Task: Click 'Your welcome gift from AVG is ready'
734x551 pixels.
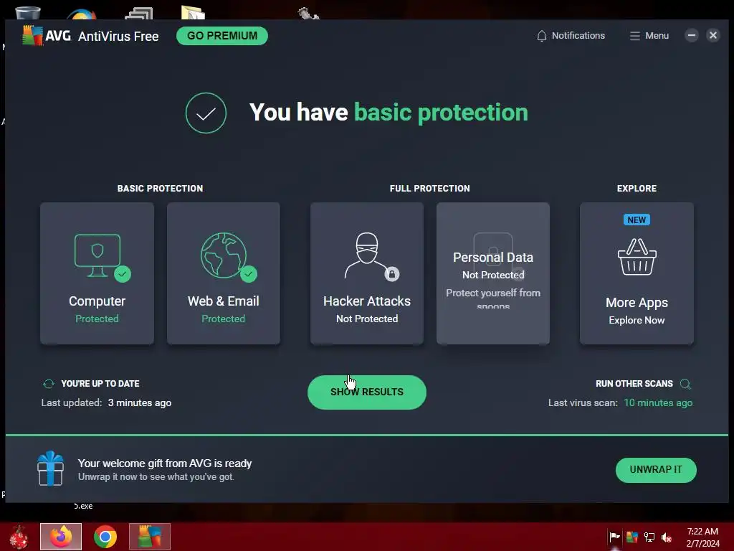Action: pyautogui.click(x=165, y=463)
